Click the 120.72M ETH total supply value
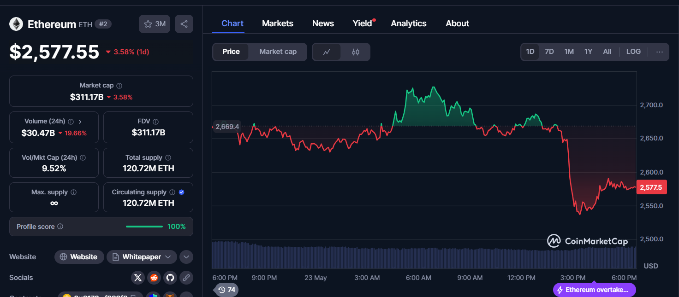 pyautogui.click(x=149, y=169)
